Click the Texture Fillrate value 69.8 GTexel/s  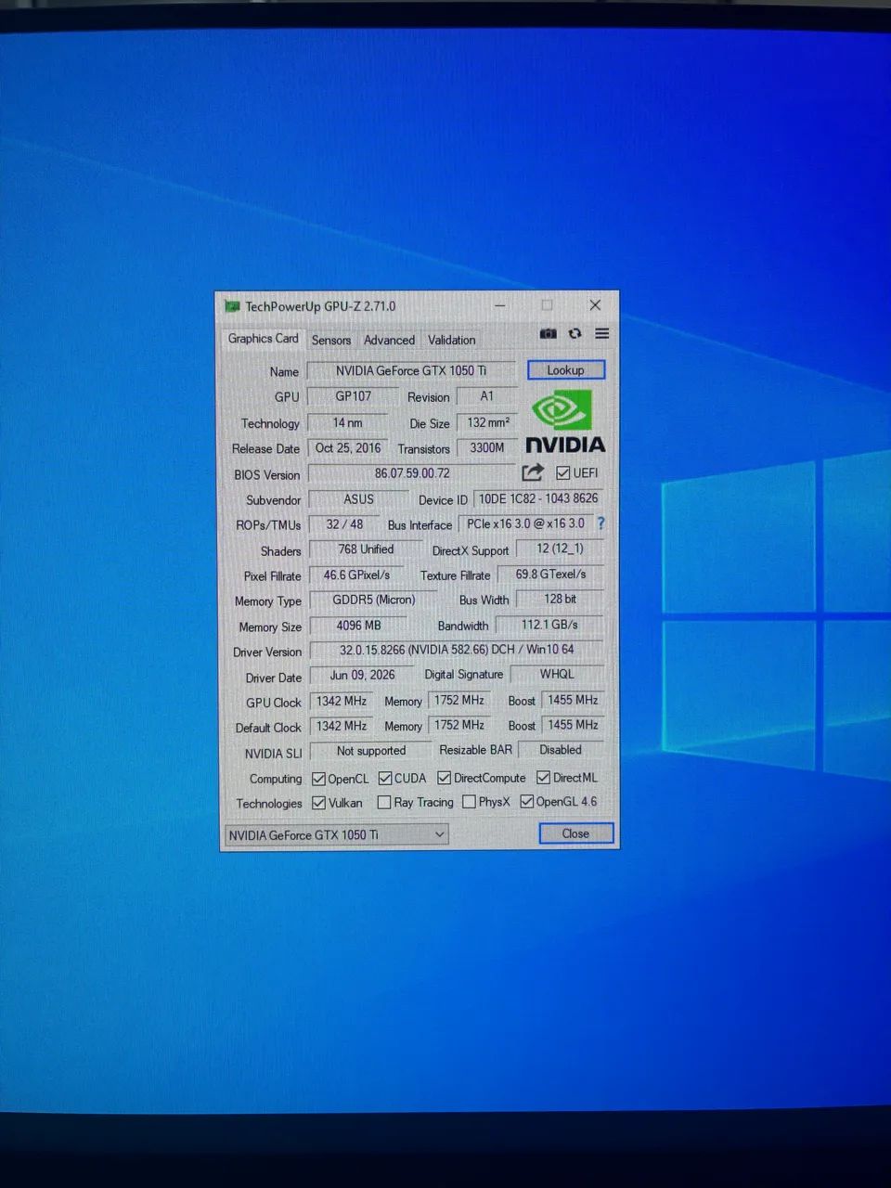click(550, 575)
